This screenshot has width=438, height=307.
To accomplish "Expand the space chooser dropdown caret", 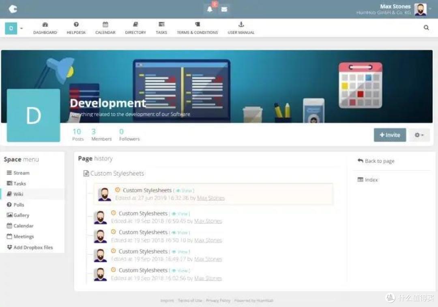I will 21,28.
